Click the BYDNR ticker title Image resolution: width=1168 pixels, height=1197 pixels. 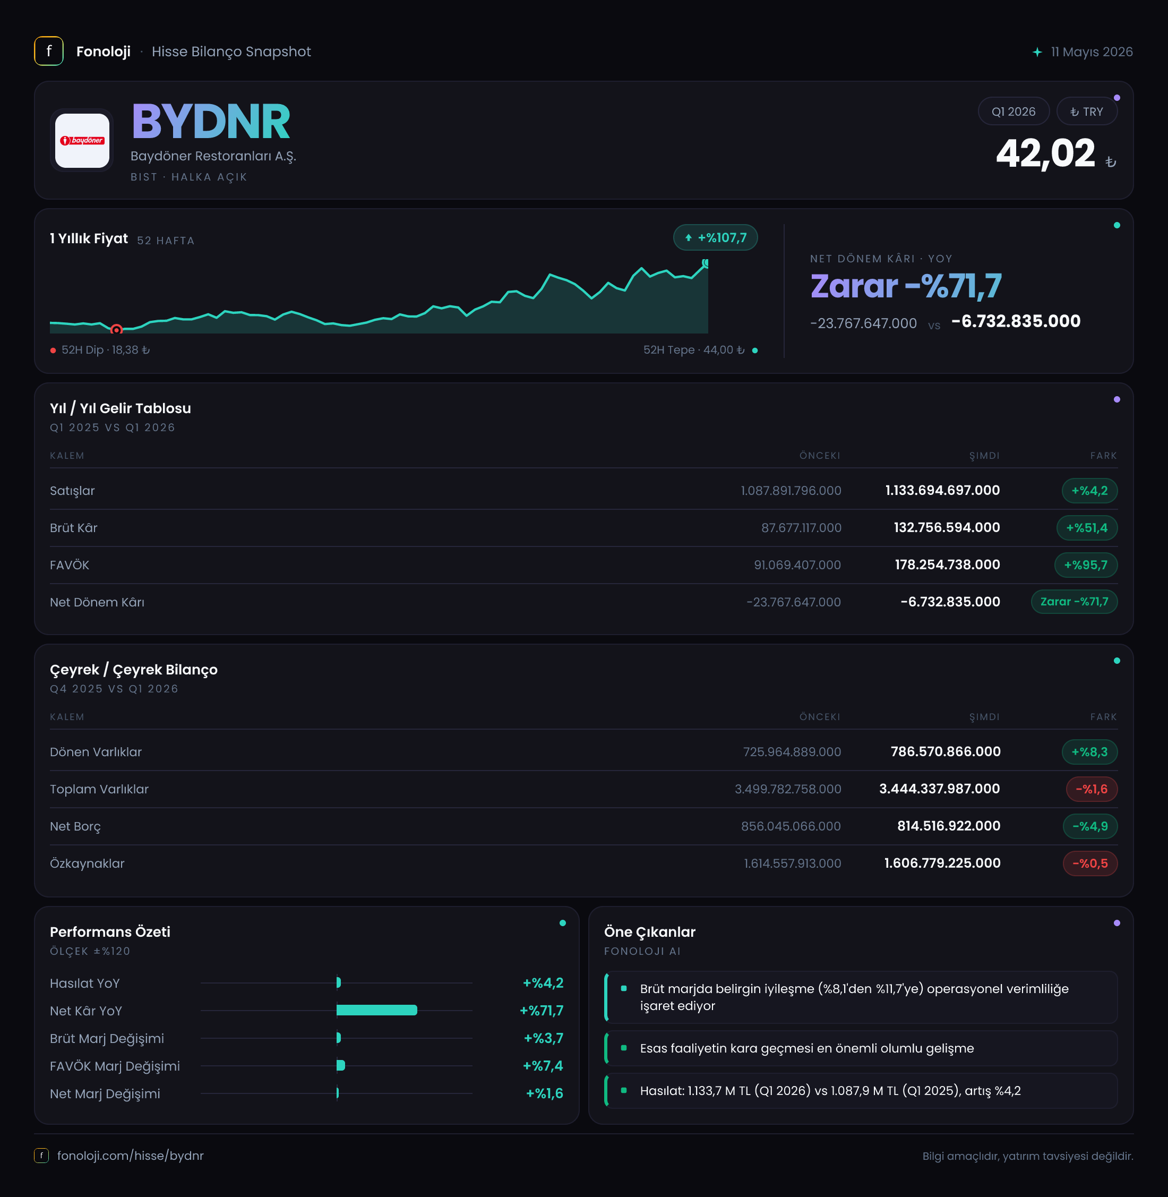[210, 122]
